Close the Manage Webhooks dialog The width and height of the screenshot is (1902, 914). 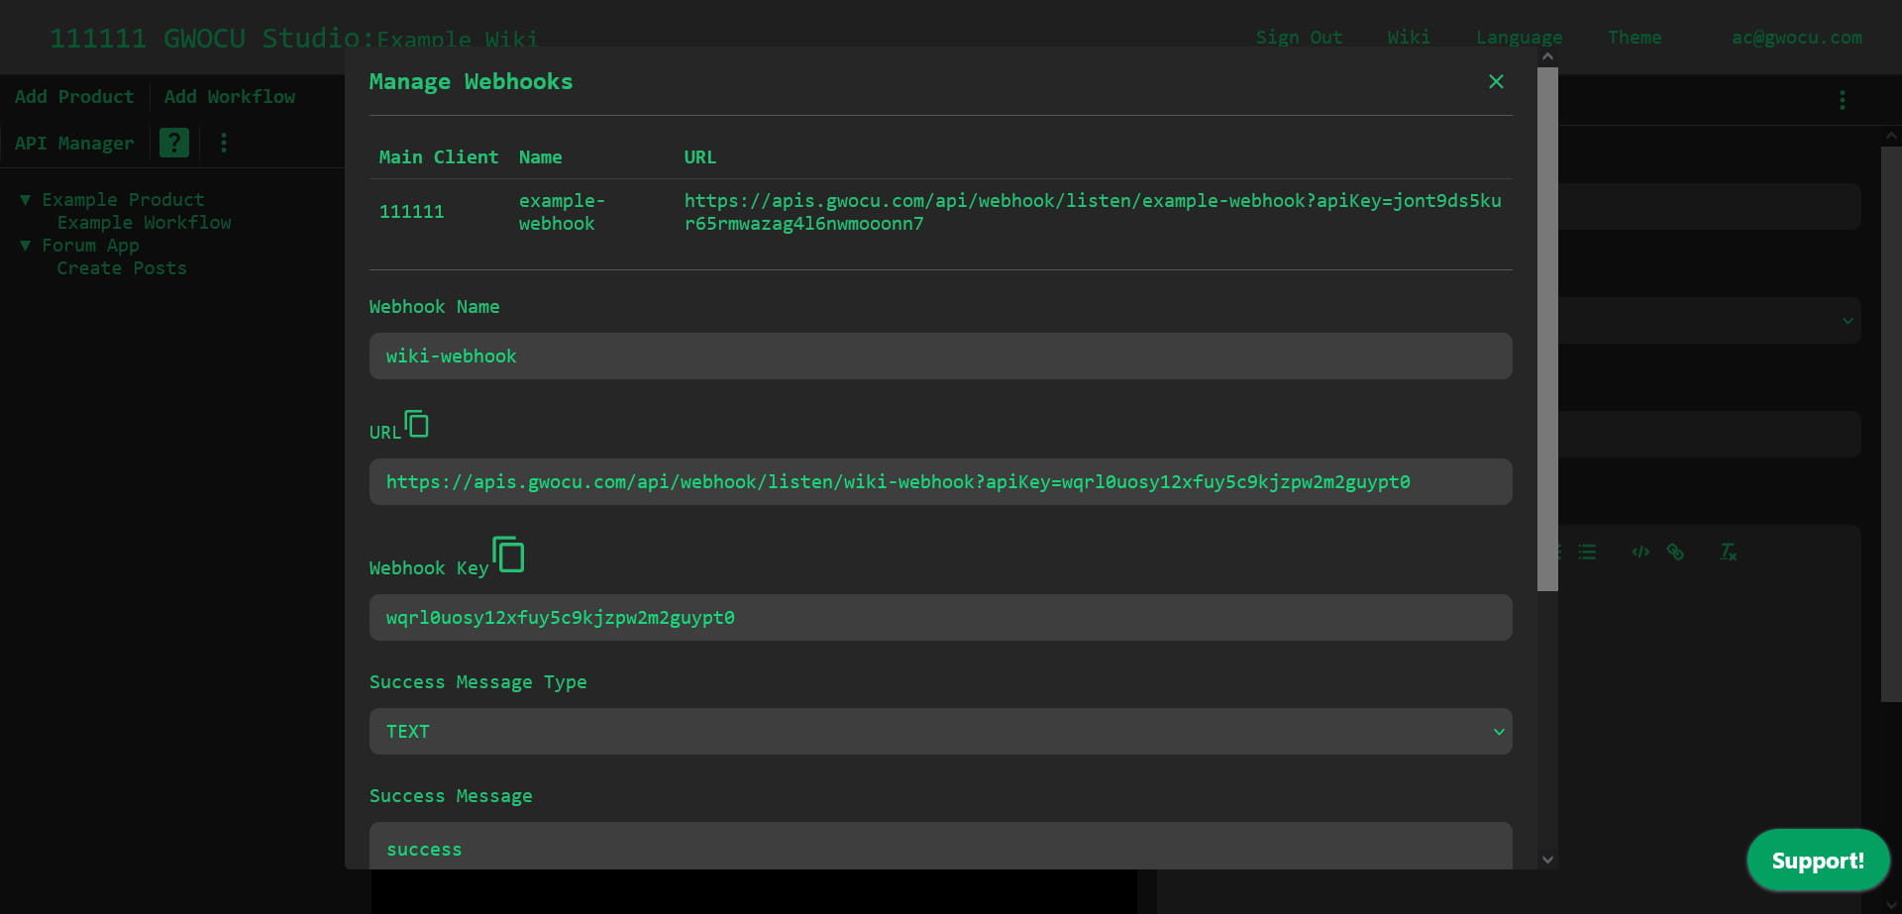point(1496,81)
